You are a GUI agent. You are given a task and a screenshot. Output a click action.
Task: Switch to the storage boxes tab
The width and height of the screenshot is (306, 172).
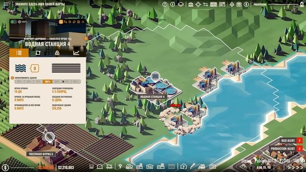coord(57,53)
